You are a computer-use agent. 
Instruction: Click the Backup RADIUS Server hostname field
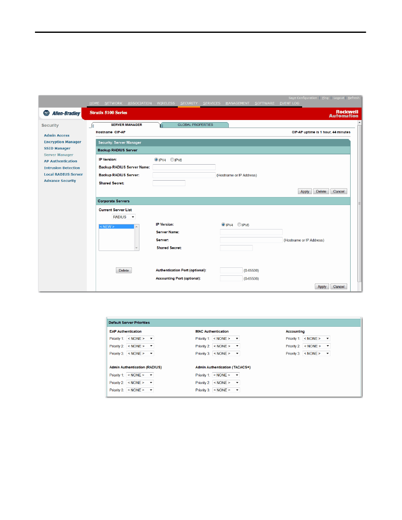click(x=184, y=175)
